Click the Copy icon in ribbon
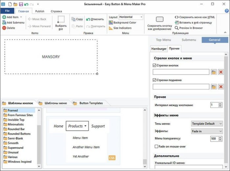The width and height of the screenshot is (230, 171). coord(73,19)
